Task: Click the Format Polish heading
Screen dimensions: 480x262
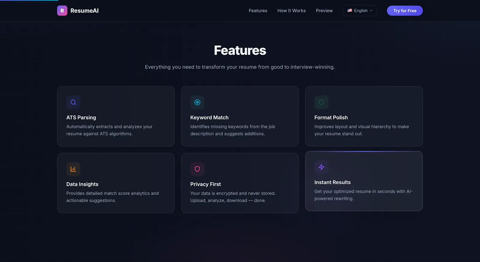Action: [x=331, y=118]
